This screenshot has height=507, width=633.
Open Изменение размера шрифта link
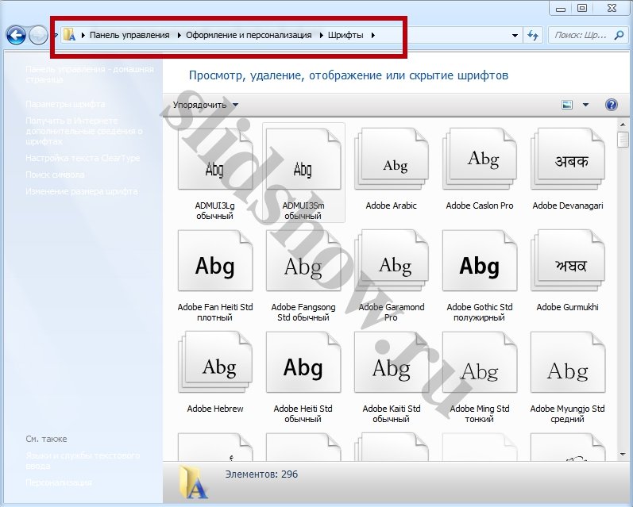(82, 191)
